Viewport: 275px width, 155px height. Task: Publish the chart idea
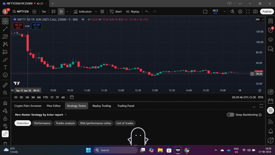click(267, 12)
